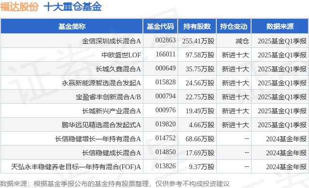309x188 pixels.
Task: Click fund code 019820
Action: [165, 124]
